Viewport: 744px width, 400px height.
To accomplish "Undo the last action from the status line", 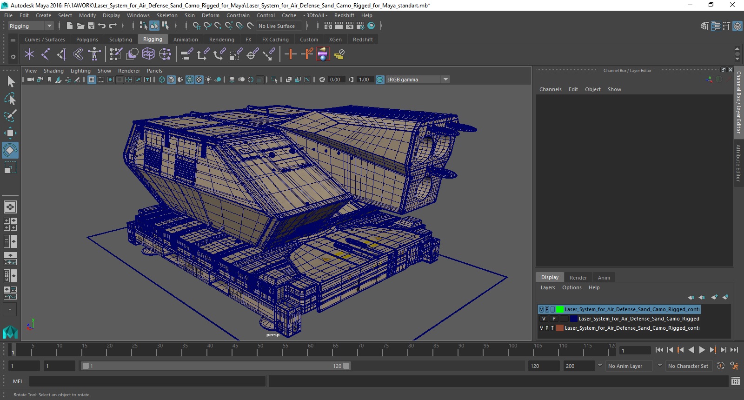I will 102,26.
